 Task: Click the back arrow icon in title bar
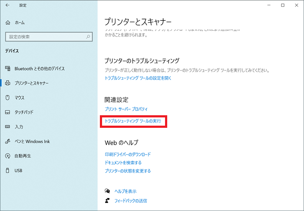pyautogui.click(x=7, y=5)
